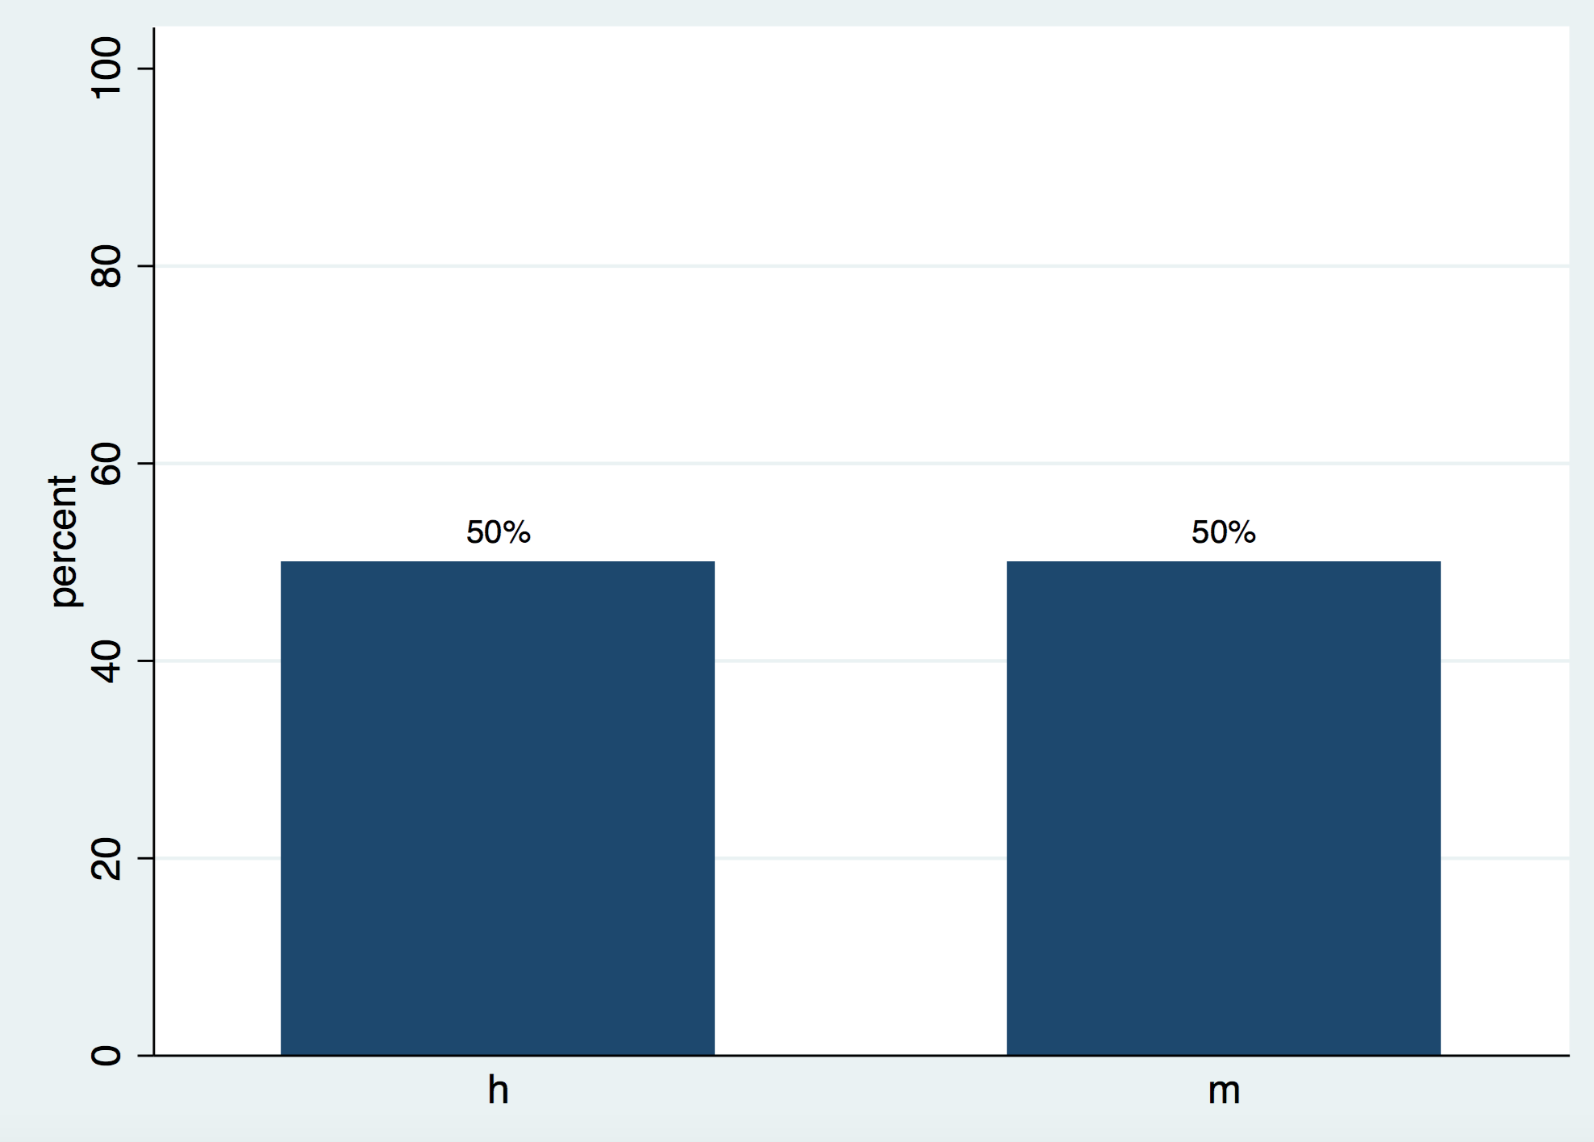Click the x-axis baseline between the bars
Image resolution: width=1594 pixels, height=1142 pixels.
[x=860, y=1055]
